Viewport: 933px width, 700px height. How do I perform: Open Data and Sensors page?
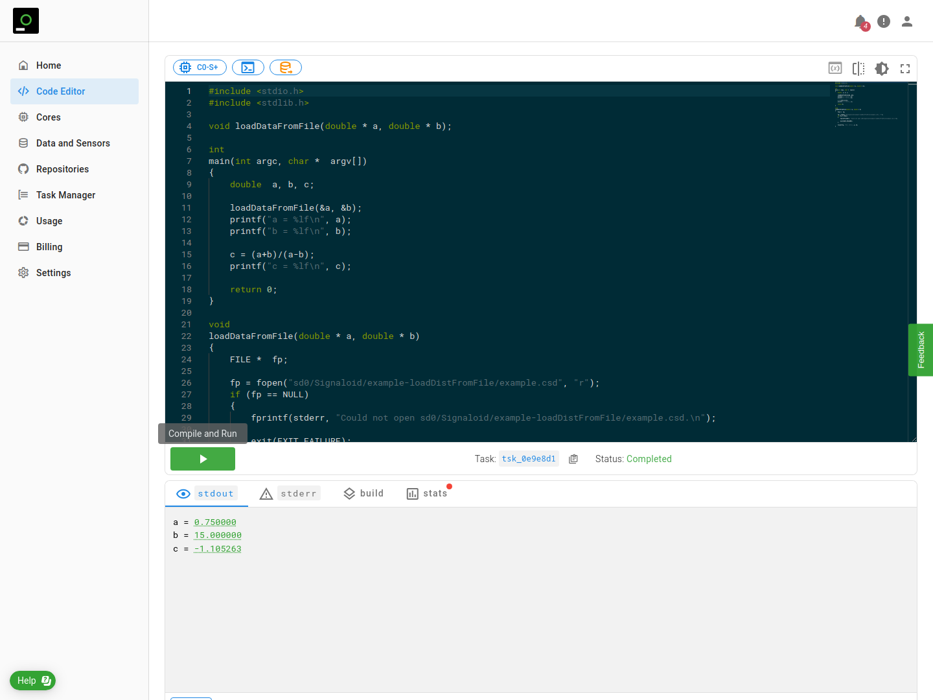click(x=73, y=143)
